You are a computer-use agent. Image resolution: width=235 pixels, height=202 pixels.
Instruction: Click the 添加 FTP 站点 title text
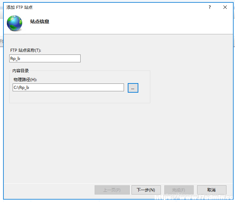click(x=19, y=7)
